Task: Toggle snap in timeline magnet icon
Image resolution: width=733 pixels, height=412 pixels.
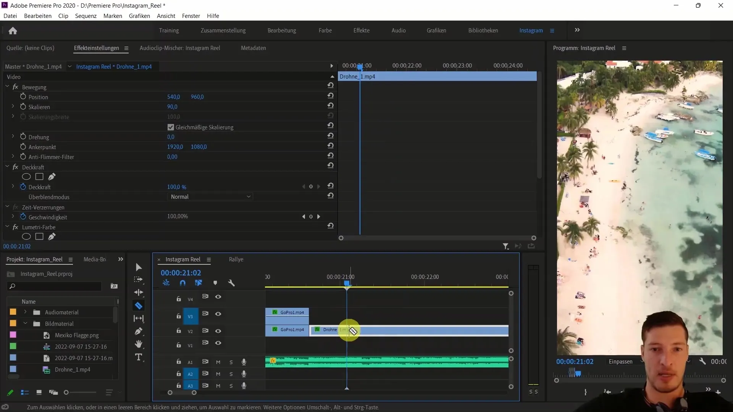Action: pos(182,283)
